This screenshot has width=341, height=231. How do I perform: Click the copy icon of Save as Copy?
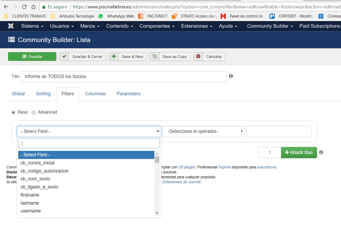[154, 57]
